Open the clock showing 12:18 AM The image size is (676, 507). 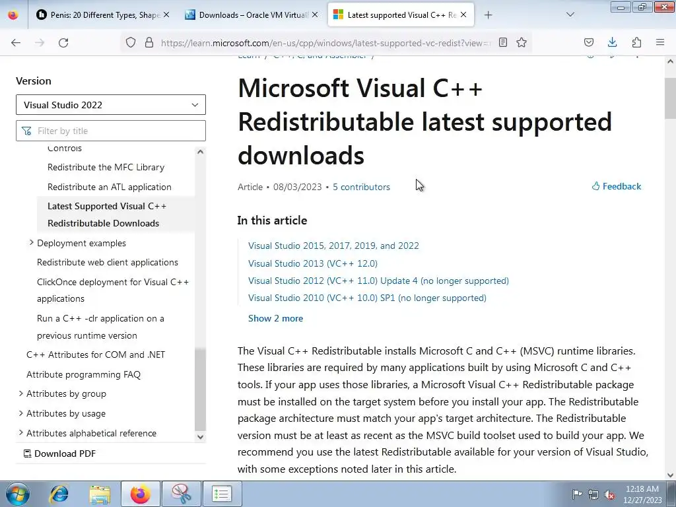(x=642, y=494)
